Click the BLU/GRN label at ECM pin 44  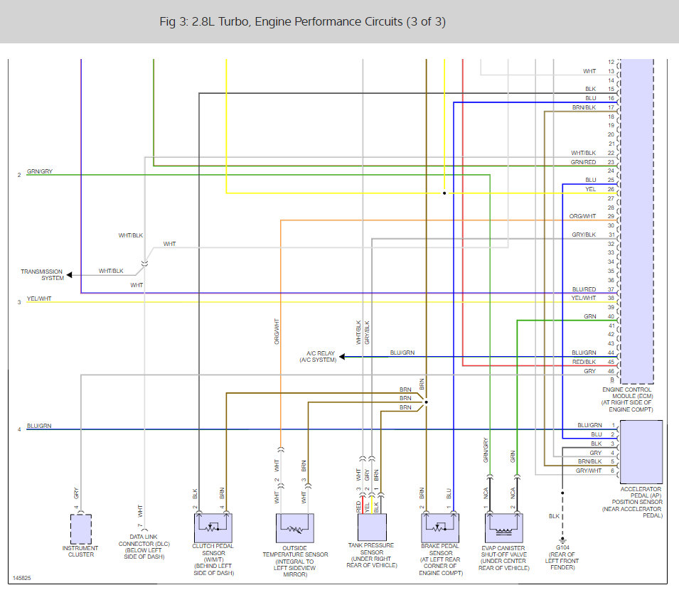point(584,353)
